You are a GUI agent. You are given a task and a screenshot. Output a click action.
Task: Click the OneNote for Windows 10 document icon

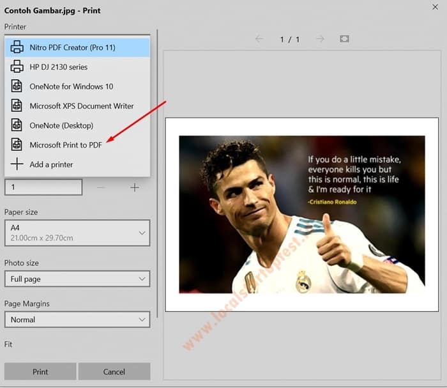click(x=17, y=86)
